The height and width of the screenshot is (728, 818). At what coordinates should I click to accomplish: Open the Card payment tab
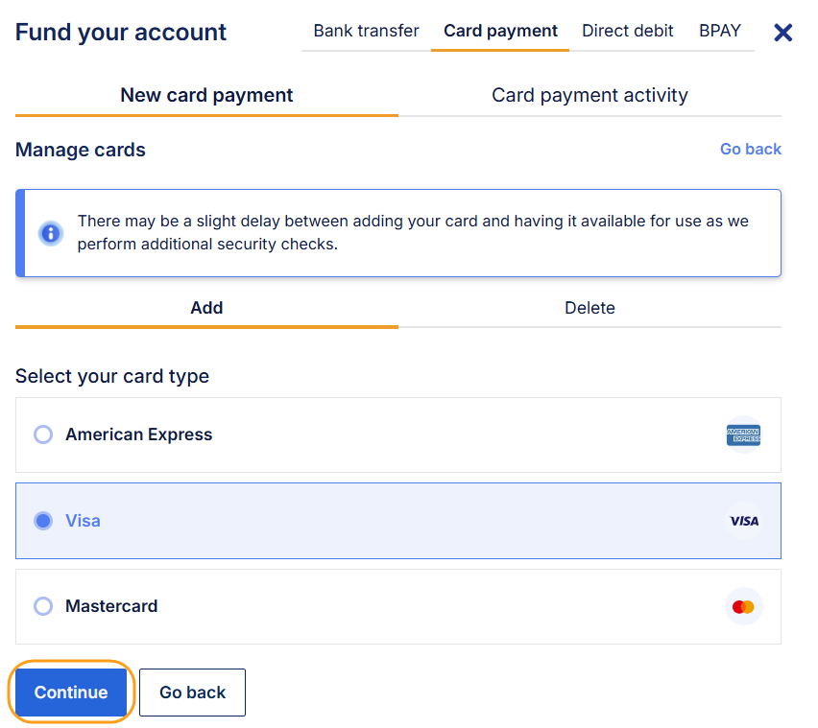click(x=500, y=31)
